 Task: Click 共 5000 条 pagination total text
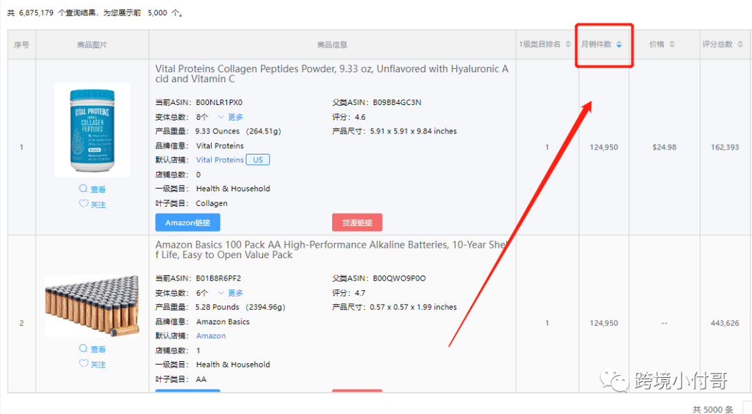(713, 408)
